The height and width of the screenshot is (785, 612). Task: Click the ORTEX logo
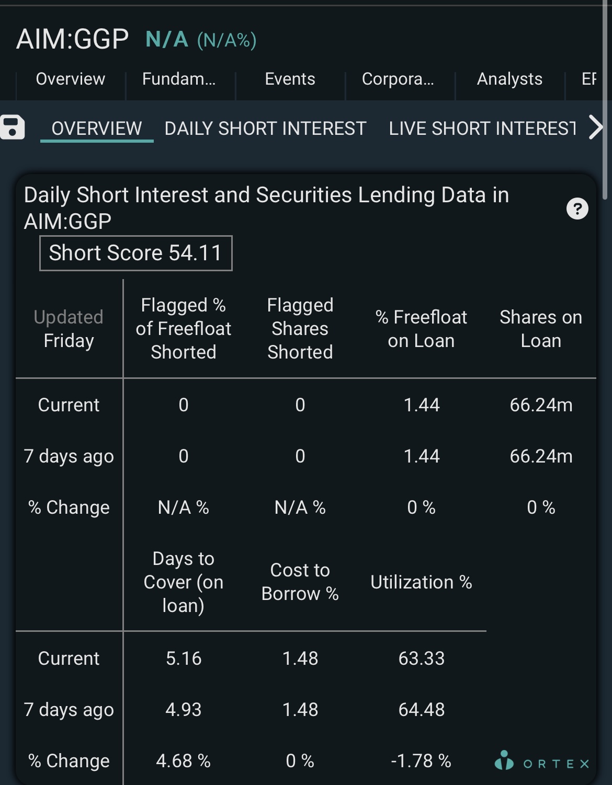[542, 761]
